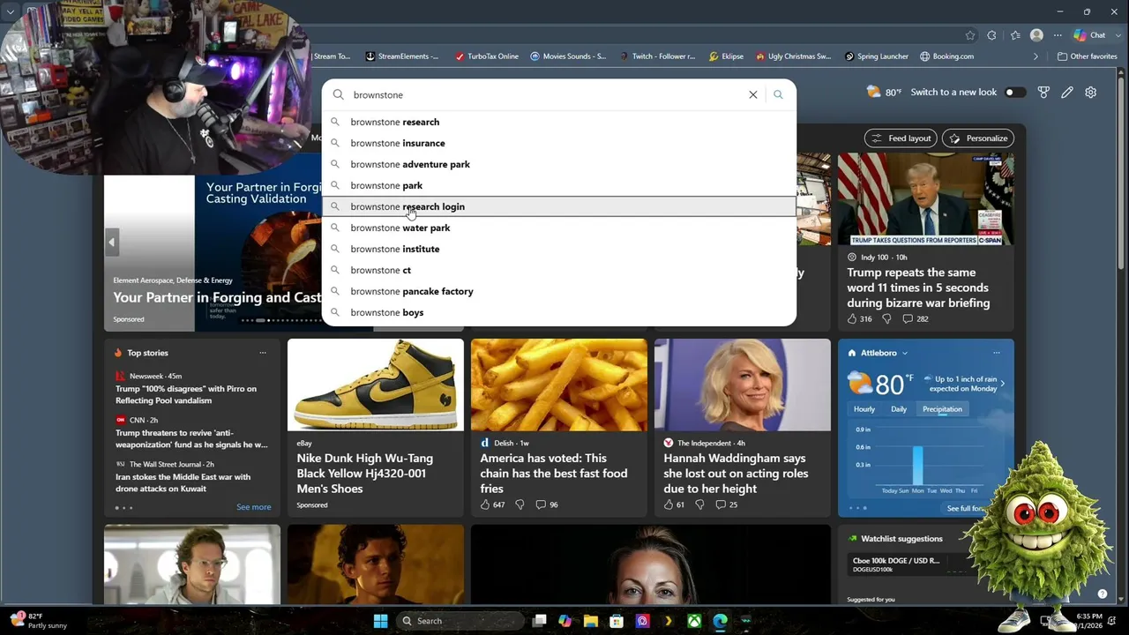1129x635 pixels.
Task: Open the Windows Start menu
Action: (x=380, y=621)
